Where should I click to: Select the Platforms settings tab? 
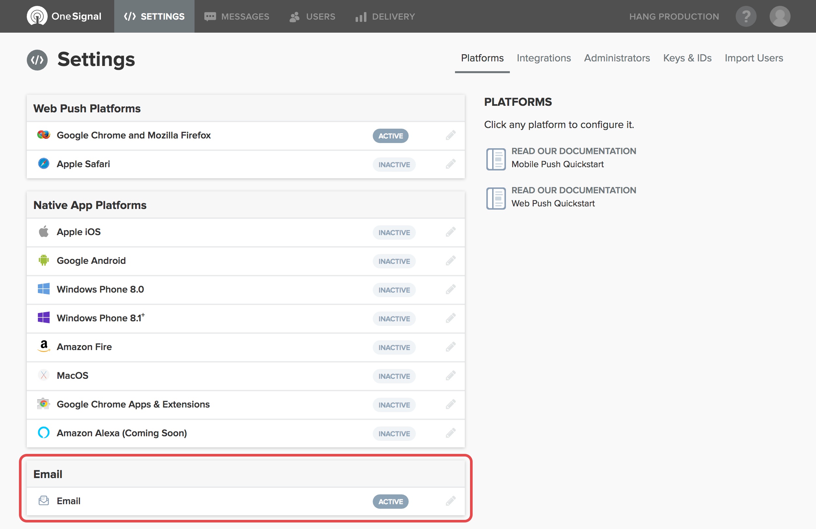point(482,58)
